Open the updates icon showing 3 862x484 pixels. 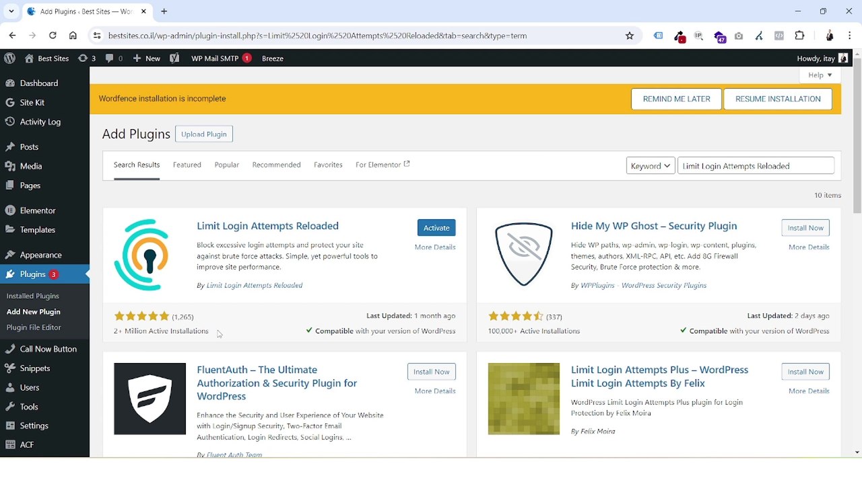(x=86, y=58)
